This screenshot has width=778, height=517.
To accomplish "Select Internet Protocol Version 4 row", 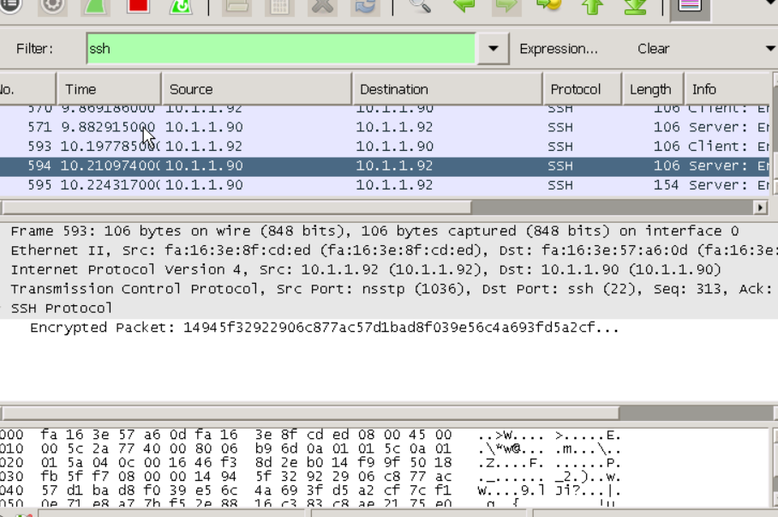I will click(389, 270).
